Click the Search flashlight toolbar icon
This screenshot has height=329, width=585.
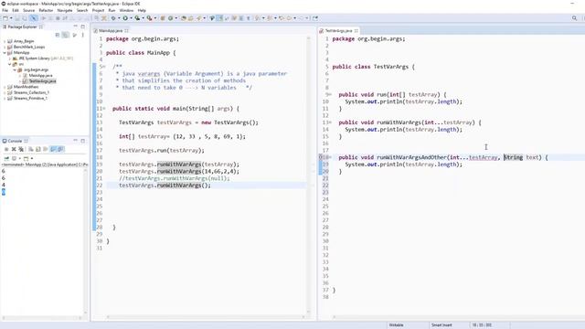click(199, 18)
